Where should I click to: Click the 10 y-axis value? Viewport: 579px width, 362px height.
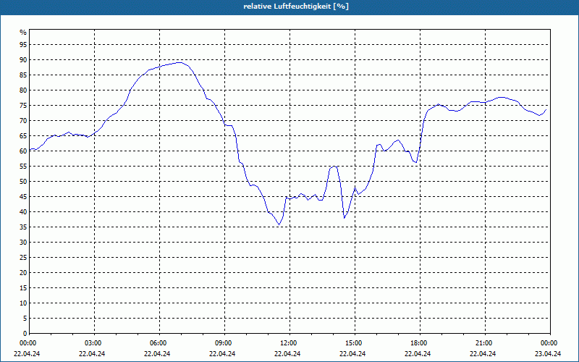tap(23, 303)
